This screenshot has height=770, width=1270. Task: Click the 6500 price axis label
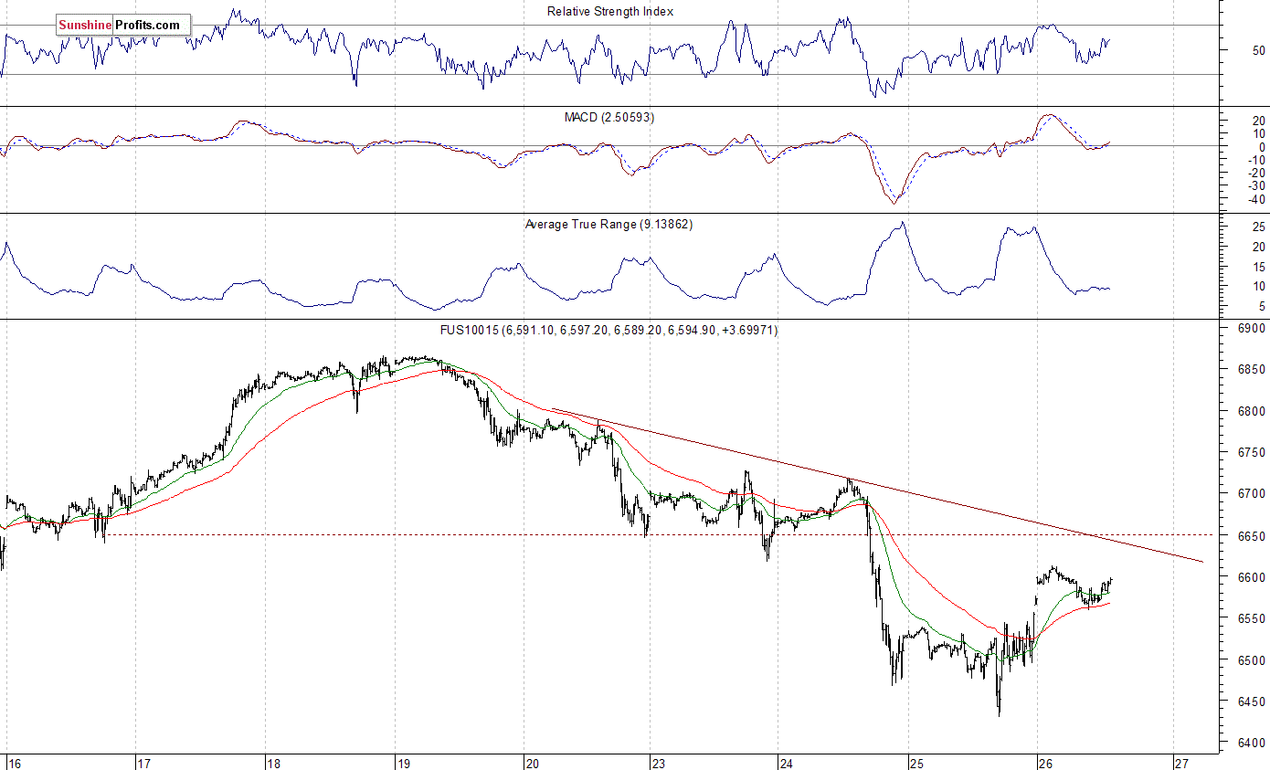pos(1253,660)
